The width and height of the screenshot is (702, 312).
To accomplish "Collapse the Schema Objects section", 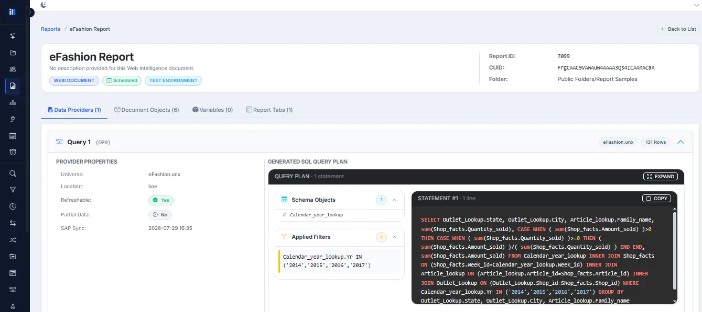I will tap(395, 200).
